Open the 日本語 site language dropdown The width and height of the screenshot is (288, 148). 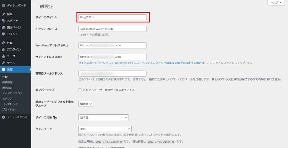[x=103, y=117]
